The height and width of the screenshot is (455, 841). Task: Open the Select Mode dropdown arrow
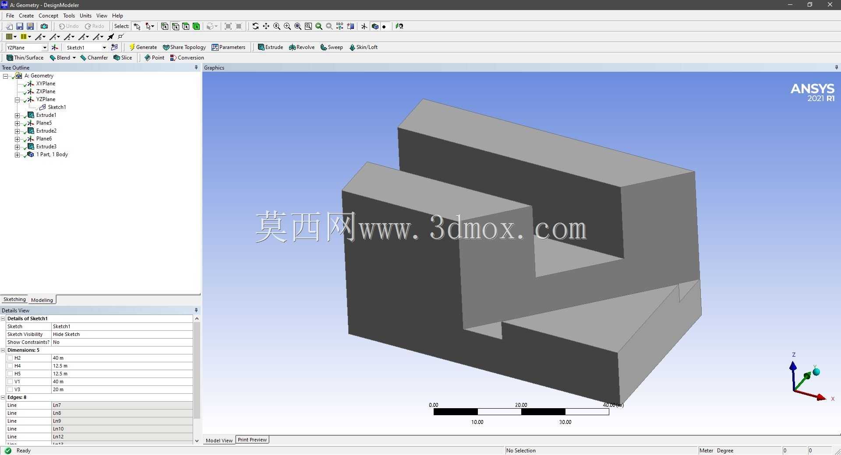(152, 26)
